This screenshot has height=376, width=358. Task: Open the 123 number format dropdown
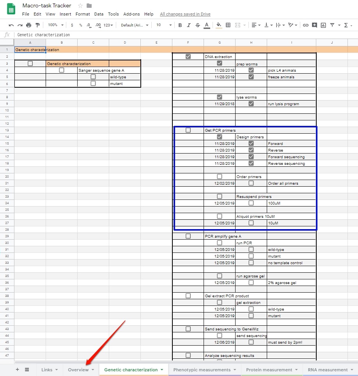(x=108, y=25)
